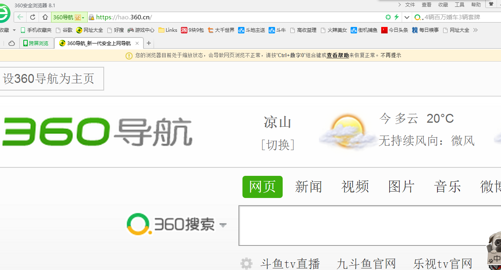Go to the browser home page icon

45,17
